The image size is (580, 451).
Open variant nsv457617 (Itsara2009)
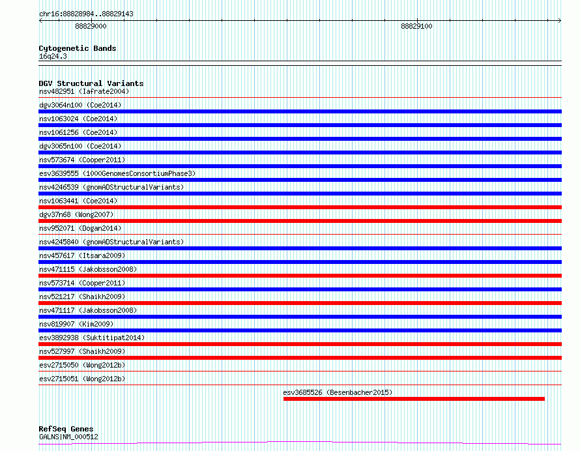[x=82, y=255]
